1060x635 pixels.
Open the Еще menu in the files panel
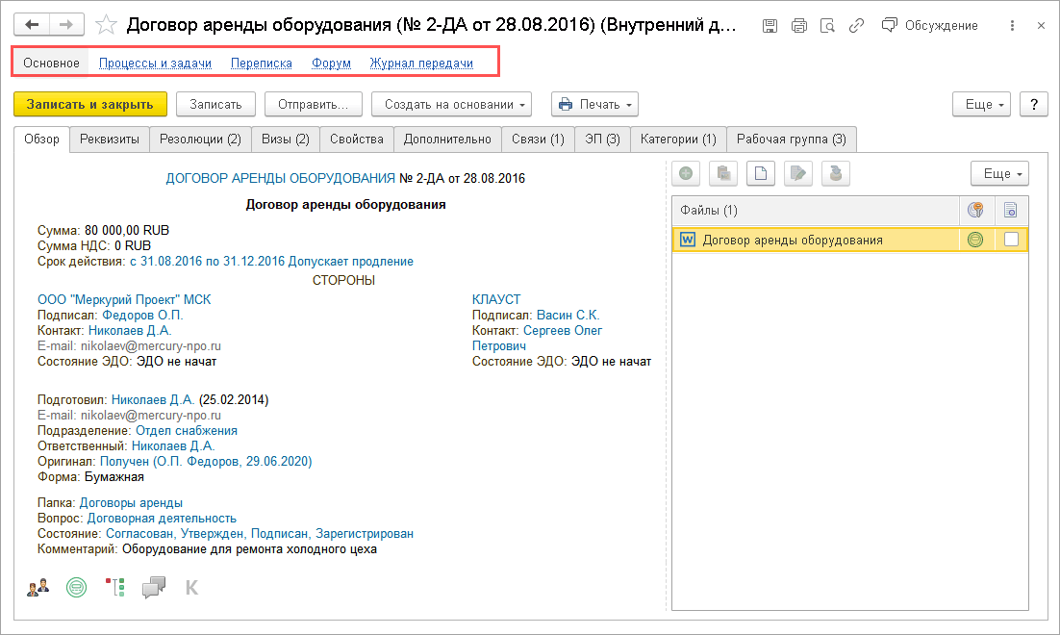coord(999,173)
